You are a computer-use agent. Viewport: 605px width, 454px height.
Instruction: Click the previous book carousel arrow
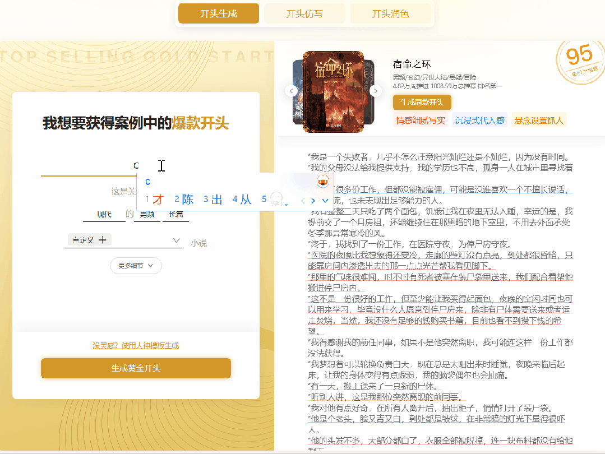click(292, 91)
